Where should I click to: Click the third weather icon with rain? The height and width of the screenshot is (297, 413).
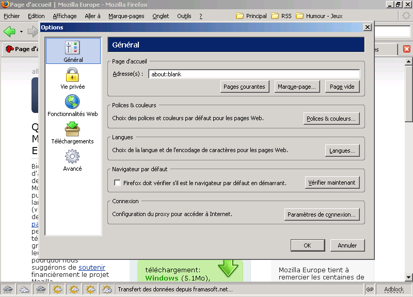point(41,289)
